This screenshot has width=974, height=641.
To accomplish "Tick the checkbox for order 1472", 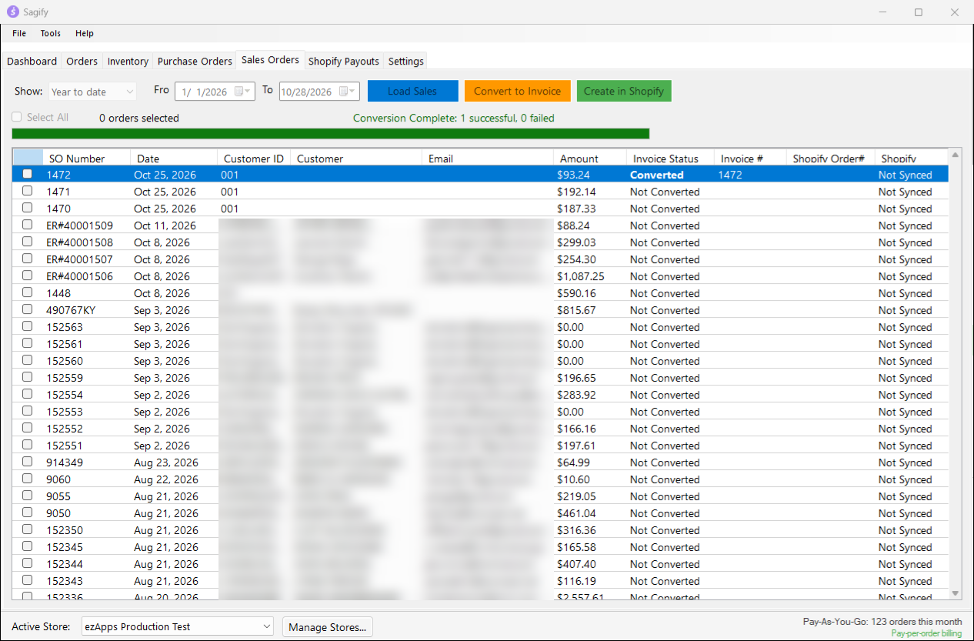I will pos(28,175).
